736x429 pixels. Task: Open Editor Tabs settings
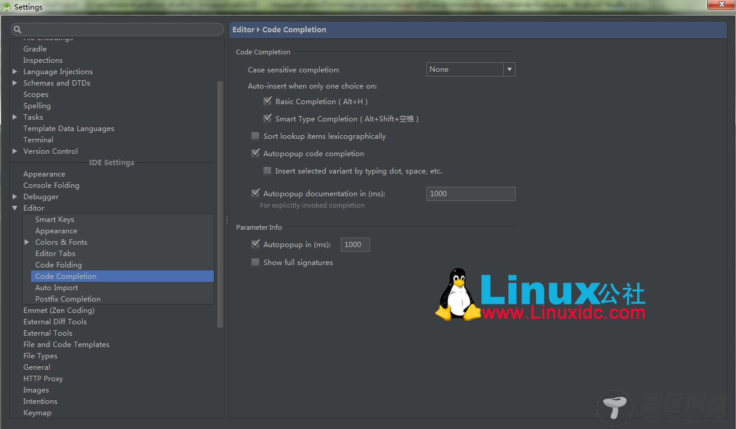[x=55, y=254]
